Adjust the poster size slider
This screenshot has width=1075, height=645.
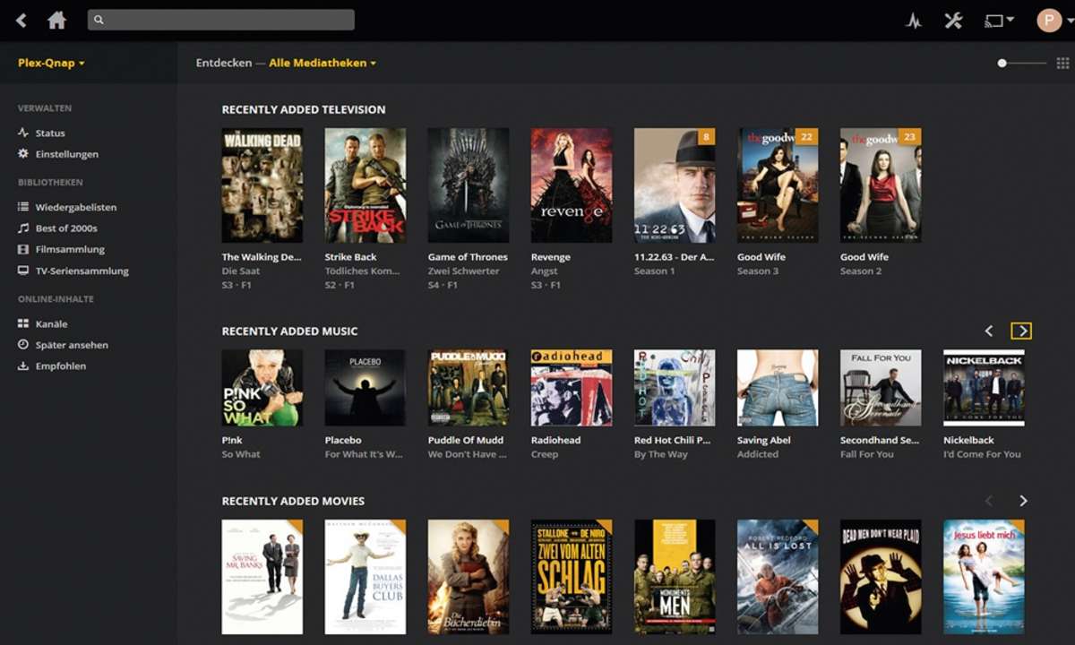1022,64
